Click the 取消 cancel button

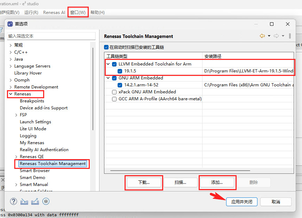(x=276, y=202)
